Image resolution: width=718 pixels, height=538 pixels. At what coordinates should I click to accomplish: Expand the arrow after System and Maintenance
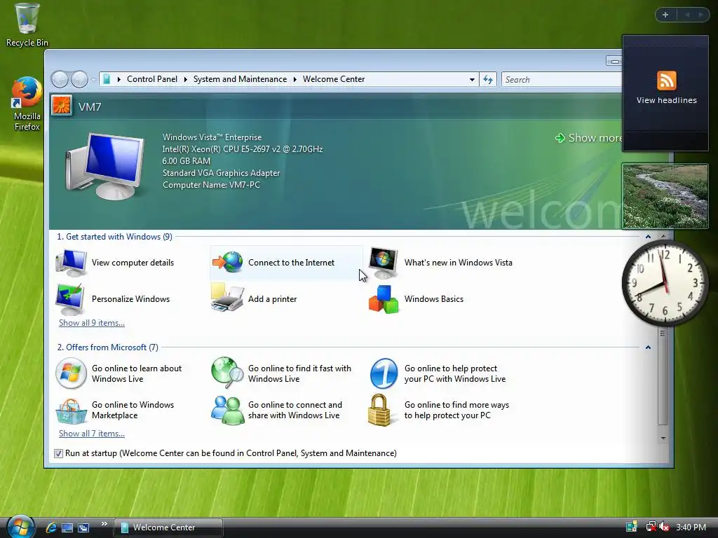pos(295,80)
